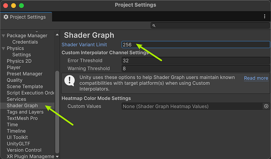
Task: Click the three-dot kebab menu icon
Action: 265,16
